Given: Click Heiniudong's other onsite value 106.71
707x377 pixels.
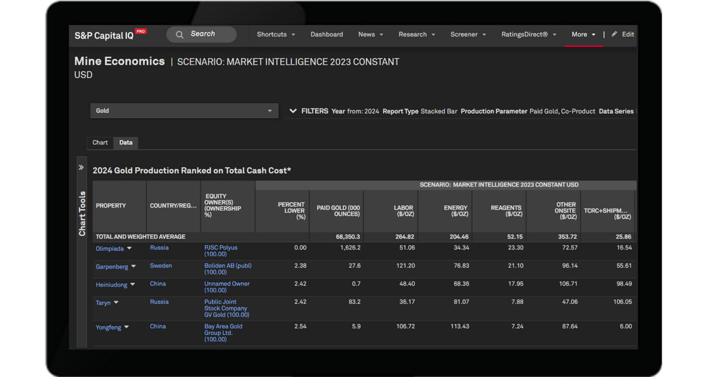Looking at the screenshot, I should (x=567, y=284).
